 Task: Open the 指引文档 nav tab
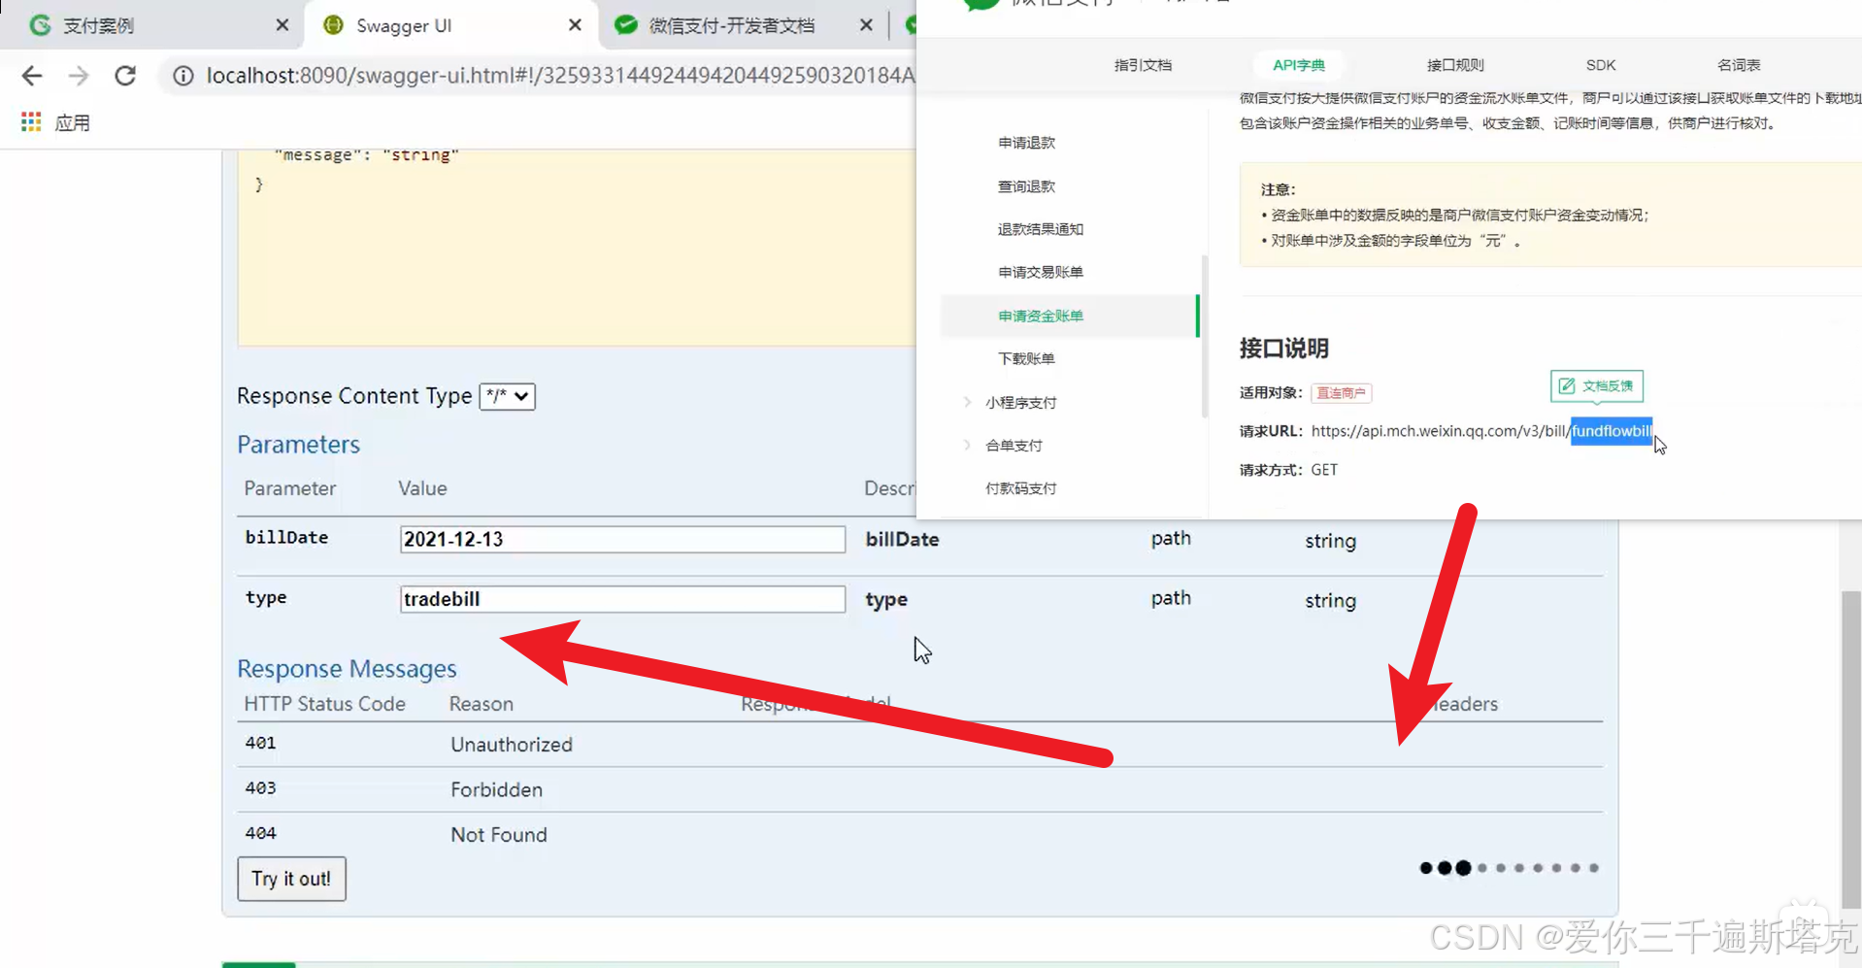click(x=1143, y=65)
